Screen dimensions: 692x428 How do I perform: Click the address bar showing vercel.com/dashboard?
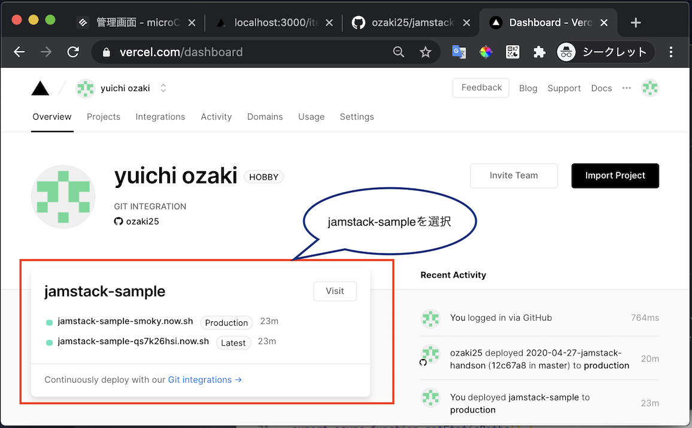(x=266, y=52)
